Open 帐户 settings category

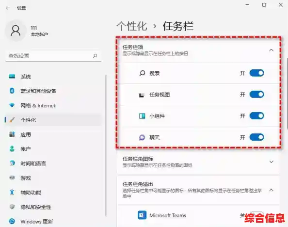[x=53, y=149]
